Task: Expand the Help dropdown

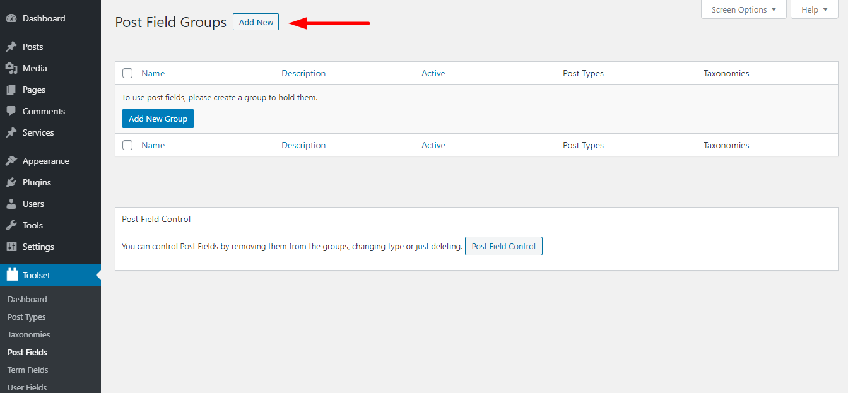Action: [x=815, y=9]
